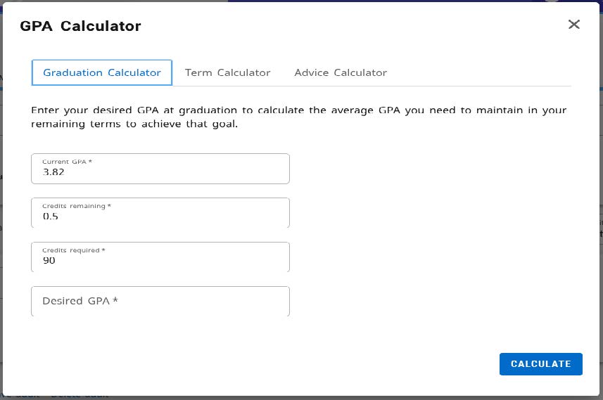The width and height of the screenshot is (603, 400).
Task: Select the Graduation Calculator tab
Action: [102, 72]
